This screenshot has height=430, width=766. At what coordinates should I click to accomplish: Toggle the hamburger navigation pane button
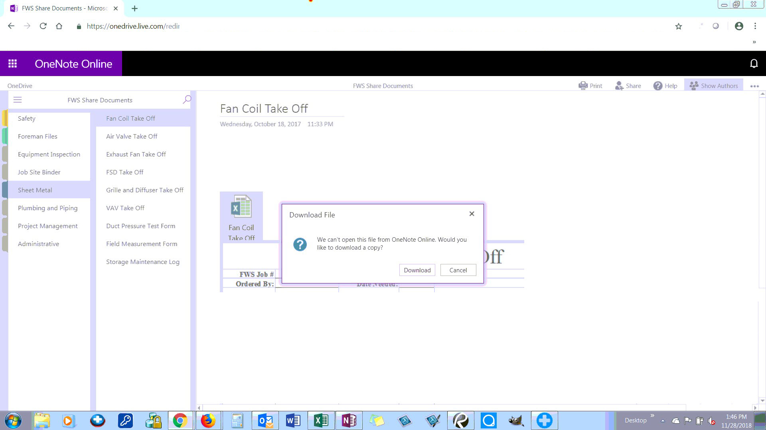coord(18,100)
